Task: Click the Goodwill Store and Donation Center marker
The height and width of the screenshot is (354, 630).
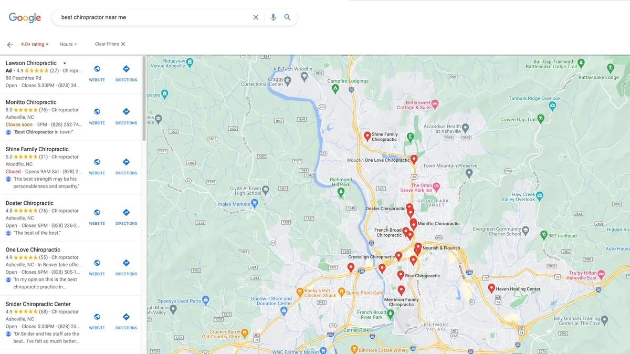Action: click(284, 310)
